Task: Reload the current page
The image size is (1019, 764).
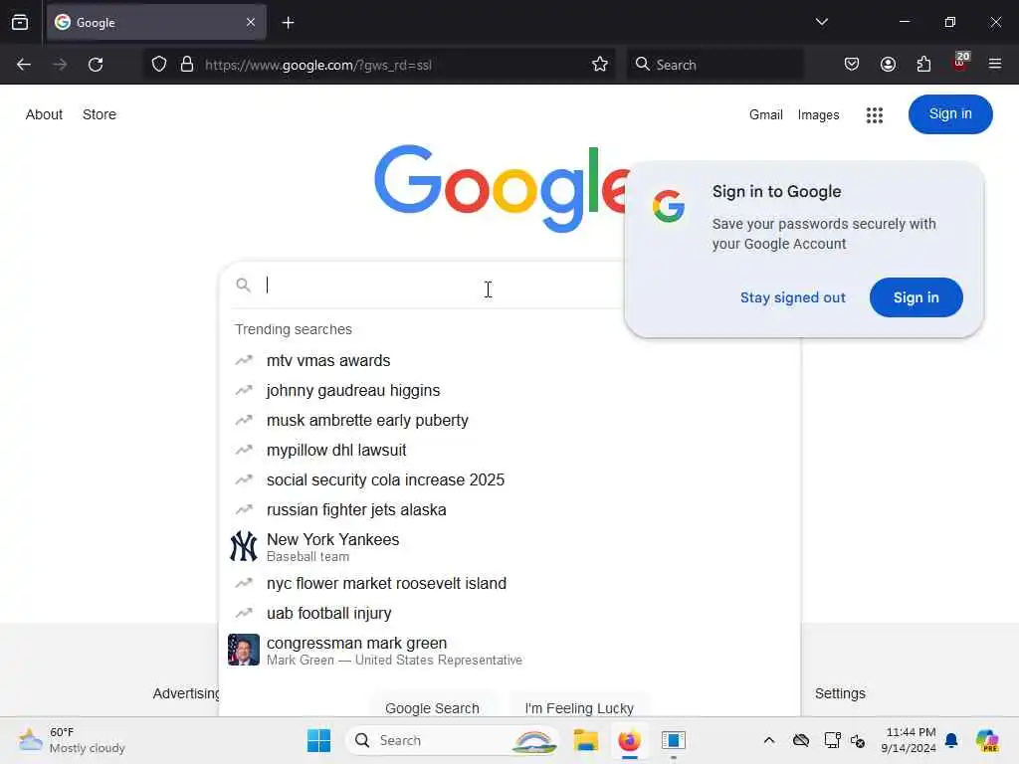Action: (x=96, y=65)
